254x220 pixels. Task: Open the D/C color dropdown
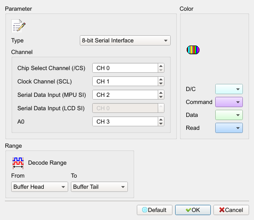pos(229,89)
